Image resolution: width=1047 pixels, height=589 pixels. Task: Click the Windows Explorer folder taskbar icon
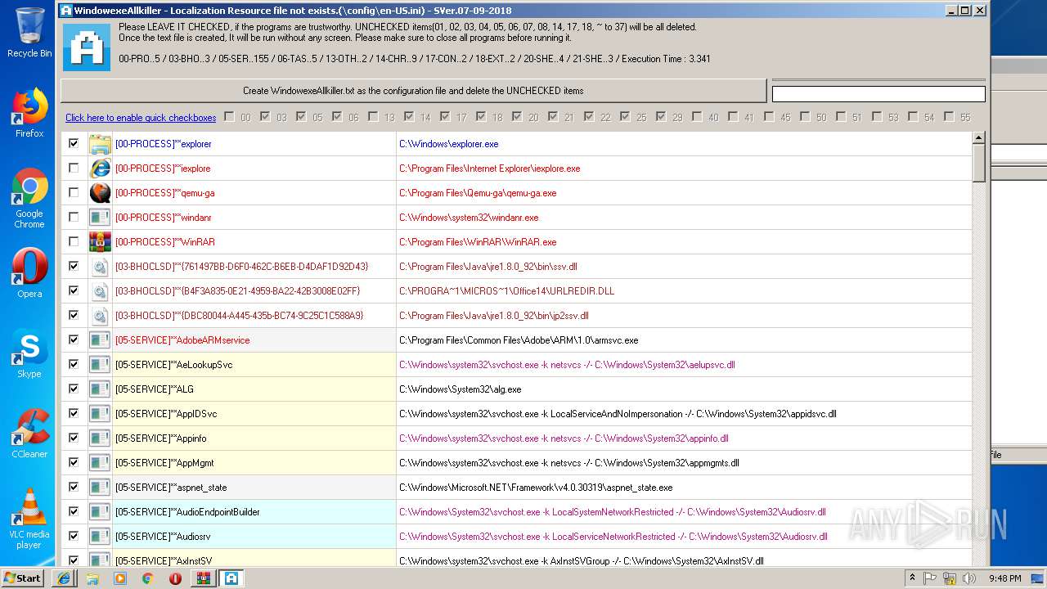(x=92, y=578)
